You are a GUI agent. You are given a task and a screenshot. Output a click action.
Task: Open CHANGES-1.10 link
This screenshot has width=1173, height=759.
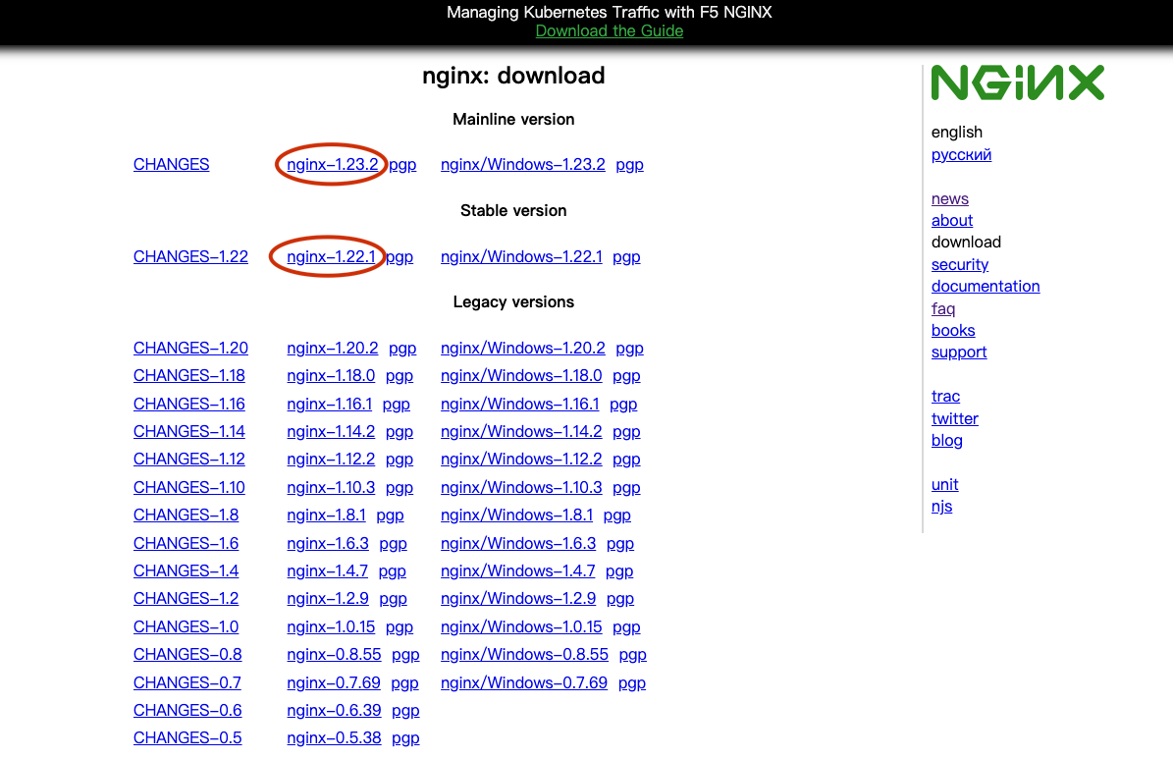189,487
